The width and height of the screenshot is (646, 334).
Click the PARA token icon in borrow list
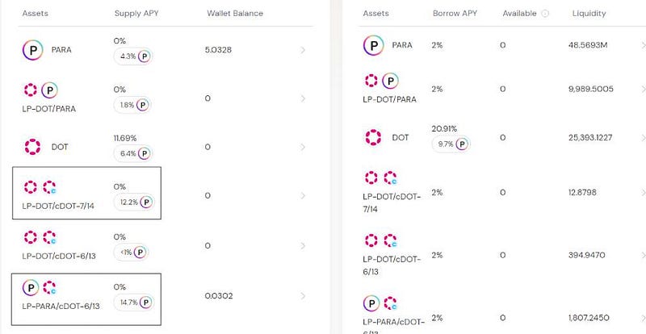[x=373, y=45]
